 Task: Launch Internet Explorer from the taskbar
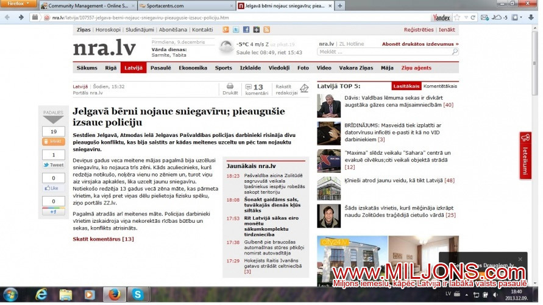click(41, 295)
